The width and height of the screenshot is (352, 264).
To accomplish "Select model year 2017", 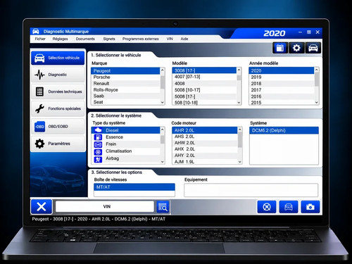I will pyautogui.click(x=282, y=90).
